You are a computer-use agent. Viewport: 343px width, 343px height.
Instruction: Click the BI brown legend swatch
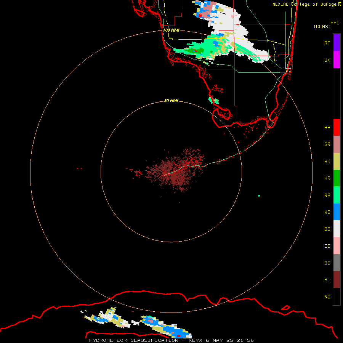click(x=337, y=280)
